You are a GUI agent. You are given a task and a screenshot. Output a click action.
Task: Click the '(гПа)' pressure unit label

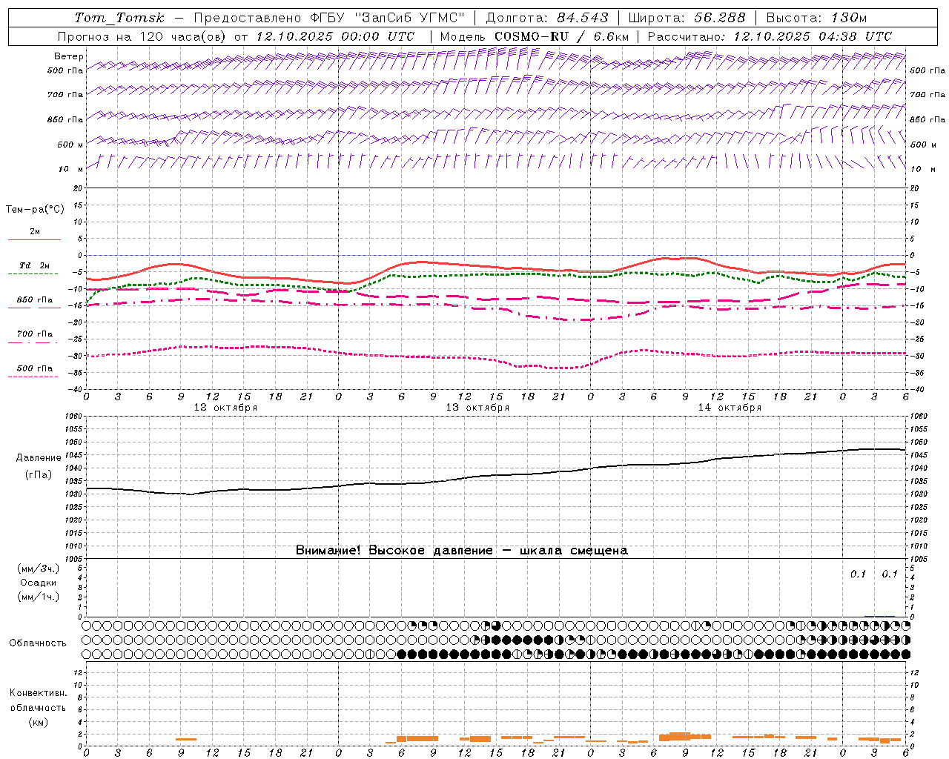coord(39,475)
